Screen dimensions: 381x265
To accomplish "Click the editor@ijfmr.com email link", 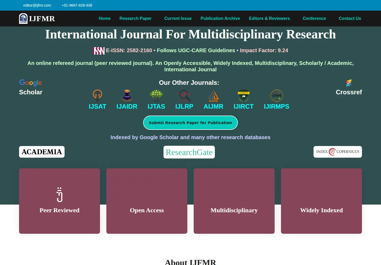I will [x=37, y=5].
